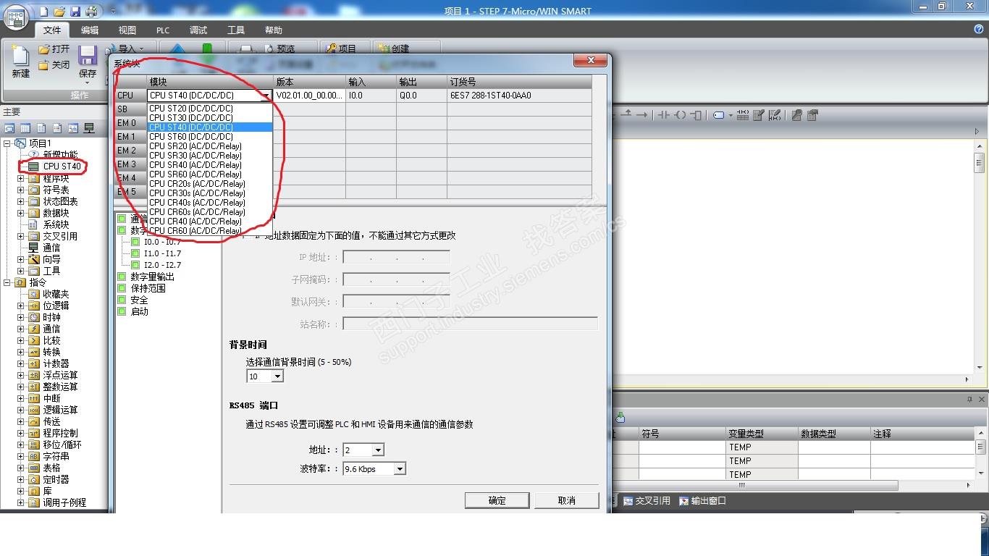Click the second navigation bar table icon
The width and height of the screenshot is (989, 556).
click(x=25, y=128)
